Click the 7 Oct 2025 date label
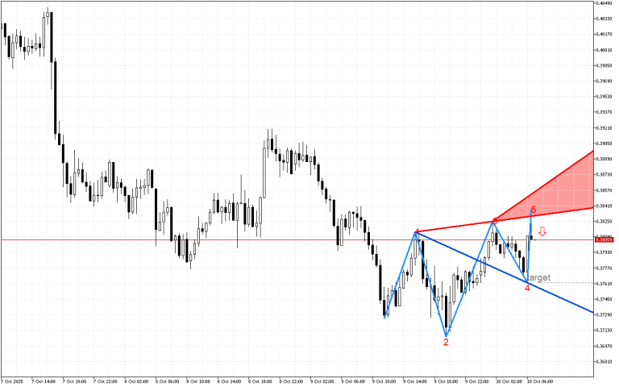Viewport: 619px width, 387px height. pos(12,380)
